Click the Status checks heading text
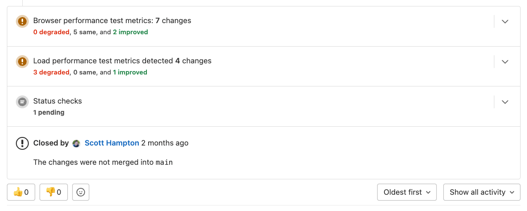 pos(58,101)
